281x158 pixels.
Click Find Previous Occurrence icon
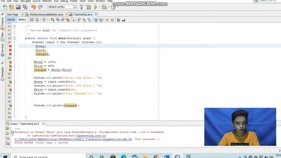[58, 20]
